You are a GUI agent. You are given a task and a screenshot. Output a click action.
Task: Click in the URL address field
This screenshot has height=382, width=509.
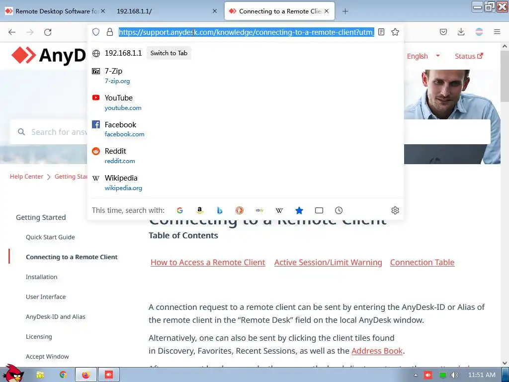click(247, 32)
